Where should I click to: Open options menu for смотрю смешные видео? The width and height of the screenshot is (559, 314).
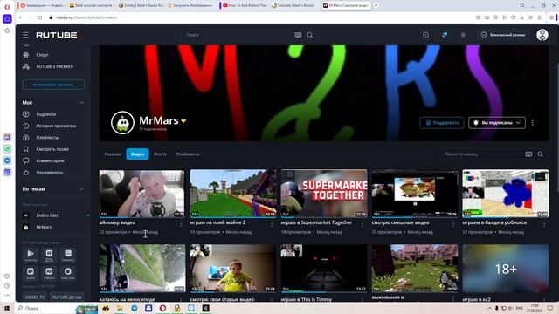pyautogui.click(x=453, y=224)
